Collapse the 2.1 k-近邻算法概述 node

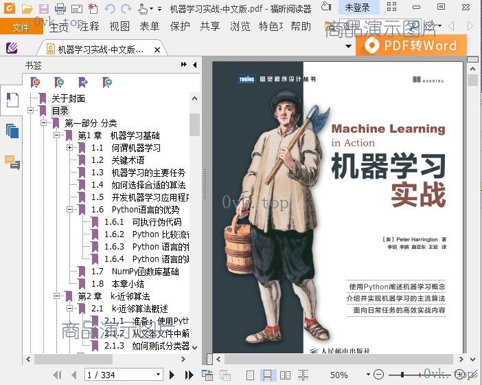[70, 309]
